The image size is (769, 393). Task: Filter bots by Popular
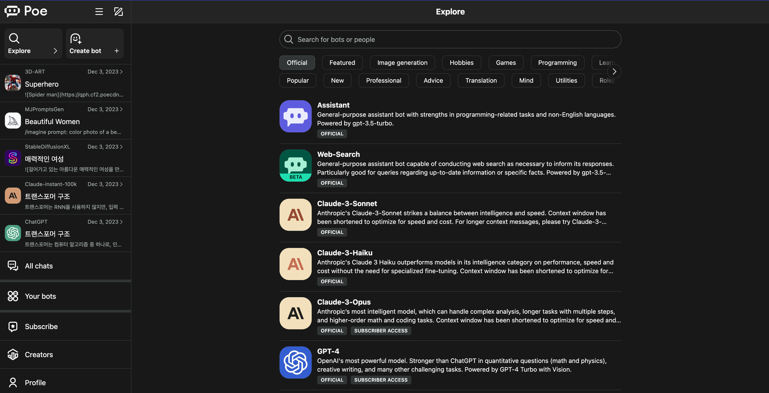(x=298, y=80)
